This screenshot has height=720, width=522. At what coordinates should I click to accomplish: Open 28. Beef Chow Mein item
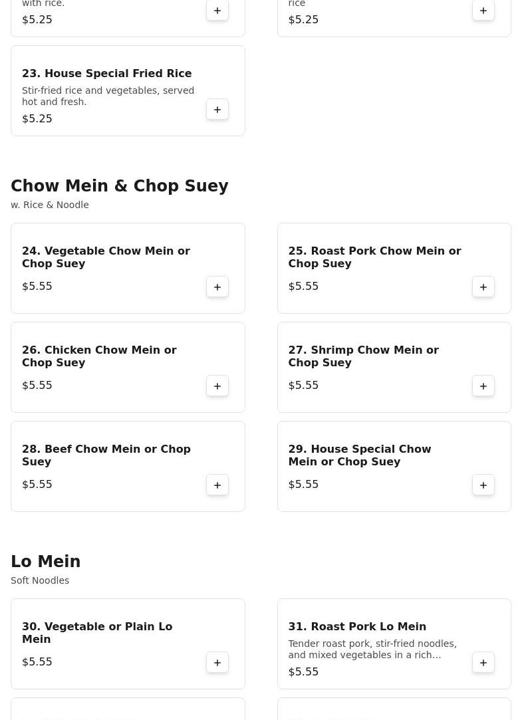[106, 455]
